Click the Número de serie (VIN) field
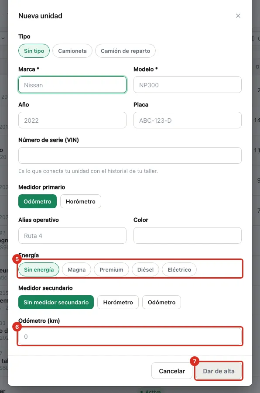The height and width of the screenshot is (393, 260). tap(130, 155)
